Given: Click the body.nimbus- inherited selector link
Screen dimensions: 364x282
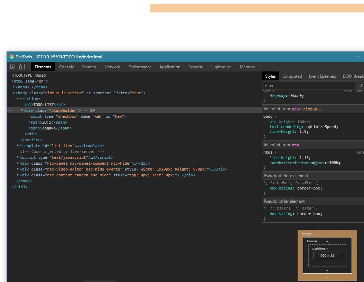Looking at the screenshot, I should tap(307, 109).
